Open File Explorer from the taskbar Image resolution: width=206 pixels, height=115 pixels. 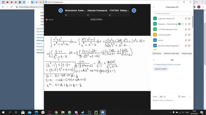click(x=63, y=112)
